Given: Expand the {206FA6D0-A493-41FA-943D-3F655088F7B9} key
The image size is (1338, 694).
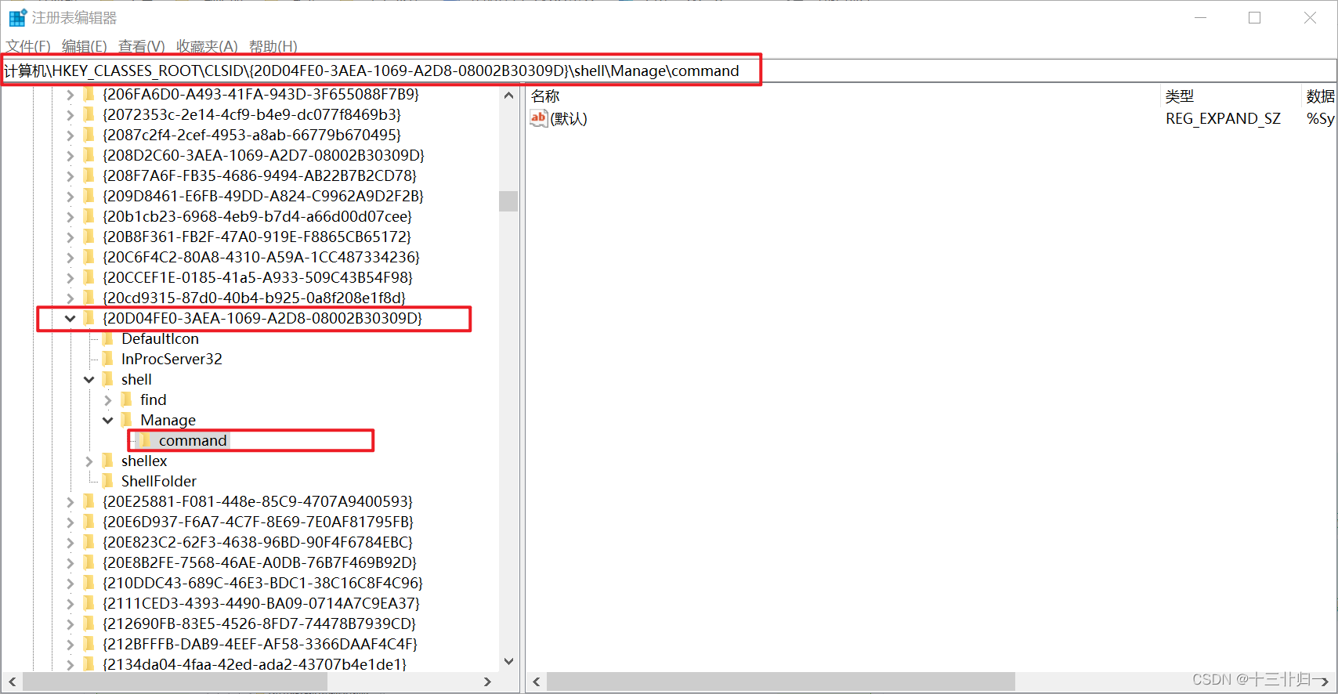Looking at the screenshot, I should 70,94.
